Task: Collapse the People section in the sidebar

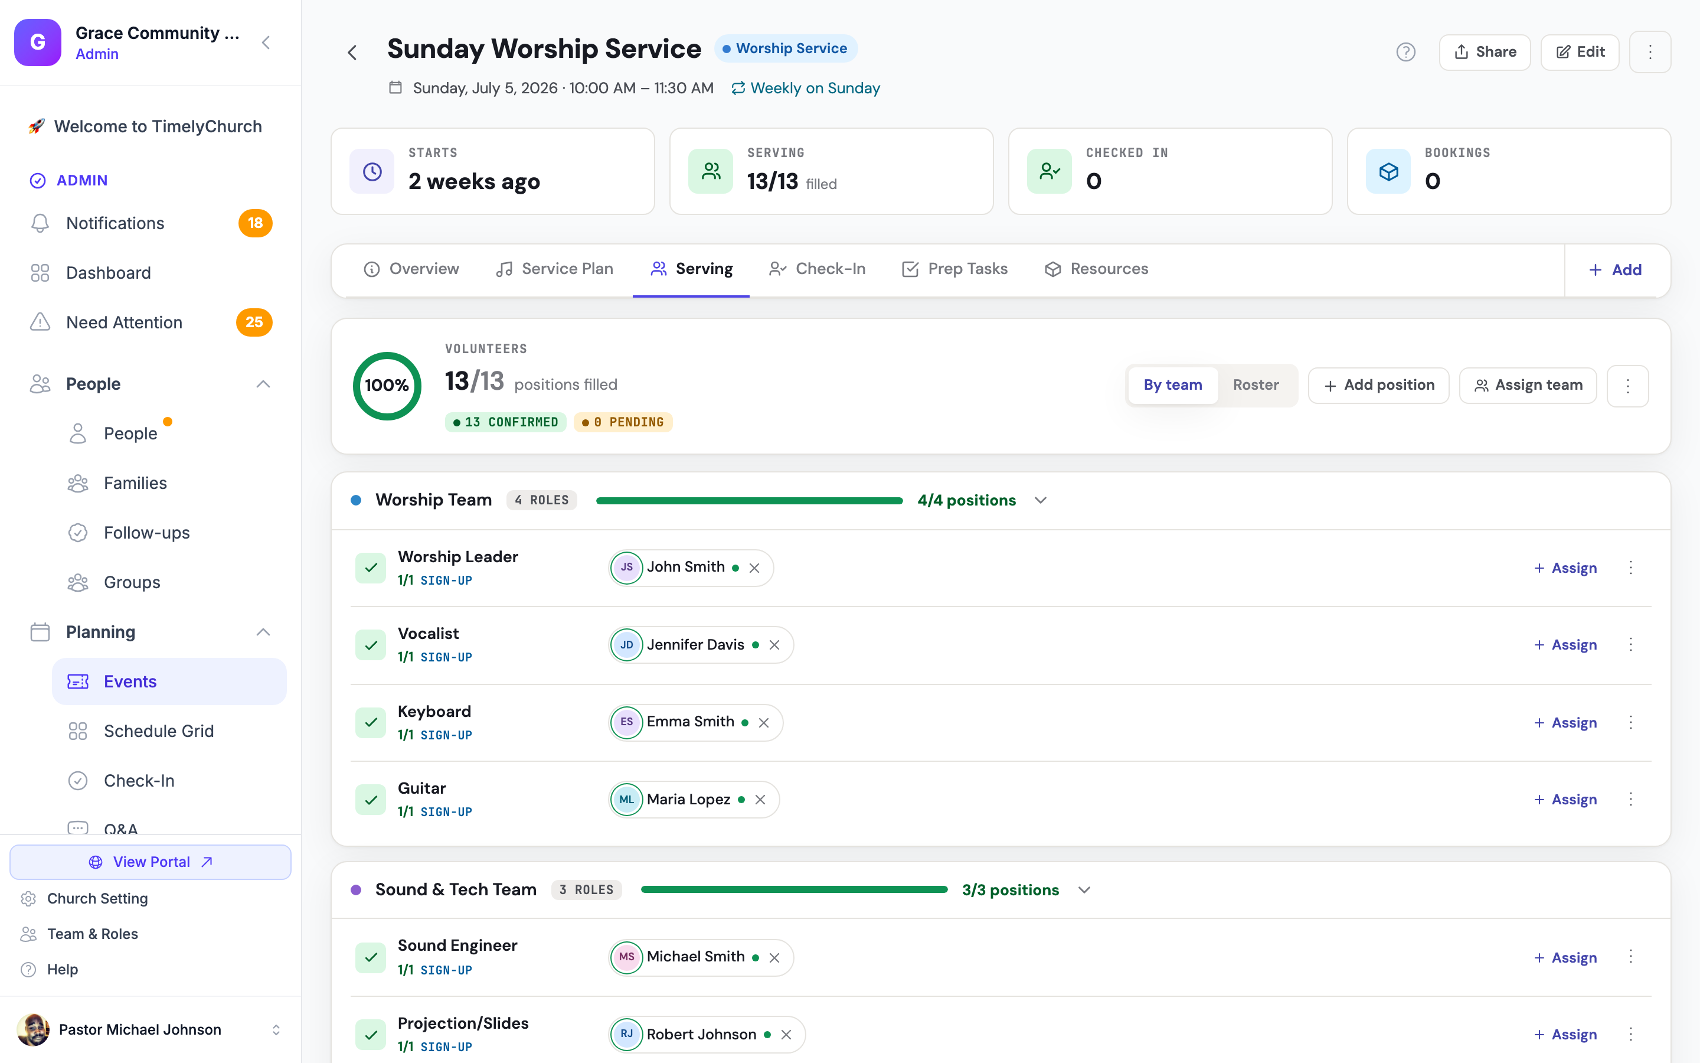Action: (263, 384)
